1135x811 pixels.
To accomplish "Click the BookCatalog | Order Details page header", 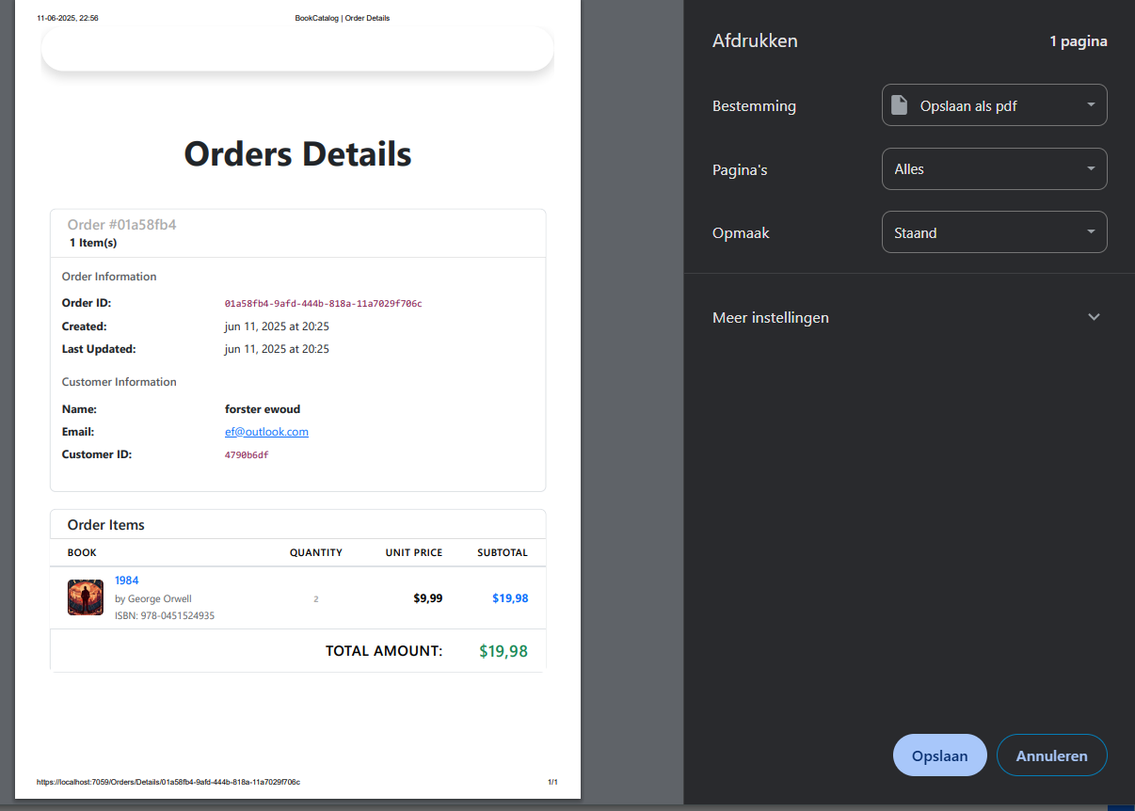I will click(343, 18).
